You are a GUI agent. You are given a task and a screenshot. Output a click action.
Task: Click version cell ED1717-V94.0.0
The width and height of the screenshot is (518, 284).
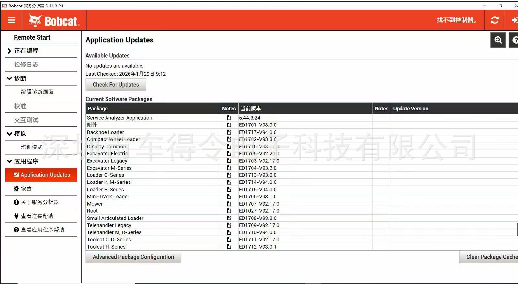coord(258,132)
